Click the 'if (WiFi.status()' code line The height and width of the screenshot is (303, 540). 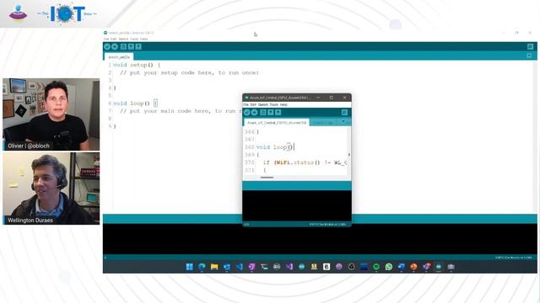coord(305,162)
